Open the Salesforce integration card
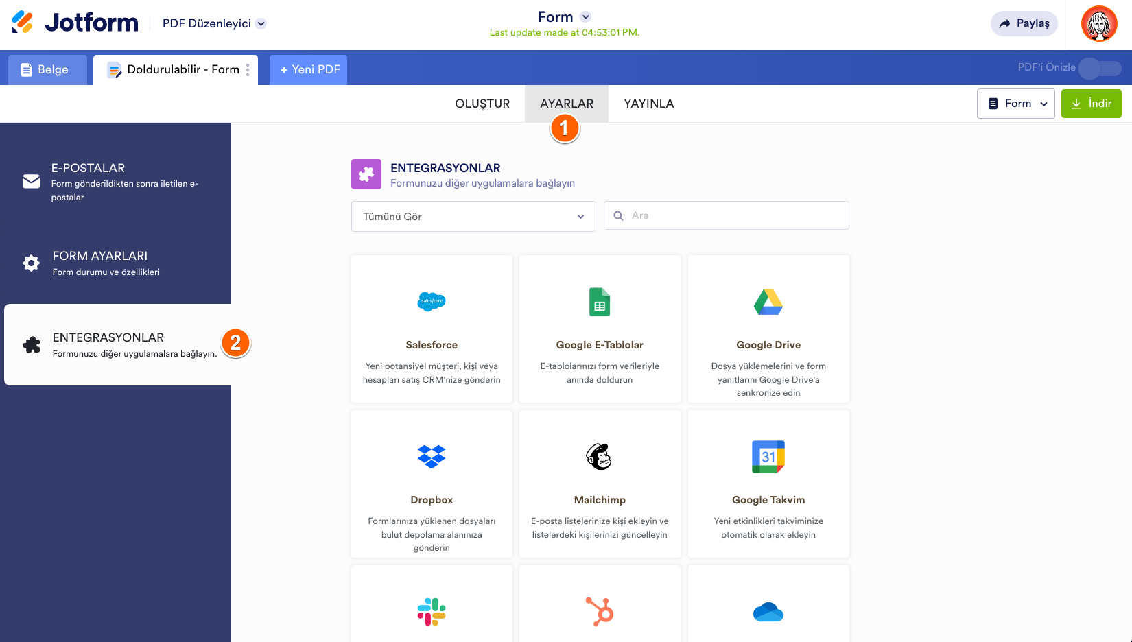The height and width of the screenshot is (642, 1132). click(x=432, y=329)
